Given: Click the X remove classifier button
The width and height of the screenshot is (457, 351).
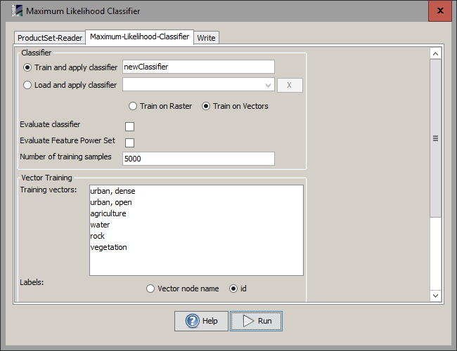Looking at the screenshot, I should [x=290, y=85].
